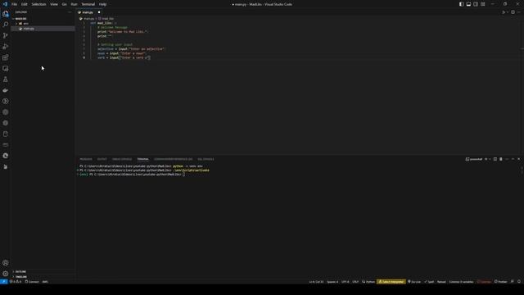The width and height of the screenshot is (524, 295).
Task: Click the Ln, Col cursor position indicator
Action: tap(316, 282)
